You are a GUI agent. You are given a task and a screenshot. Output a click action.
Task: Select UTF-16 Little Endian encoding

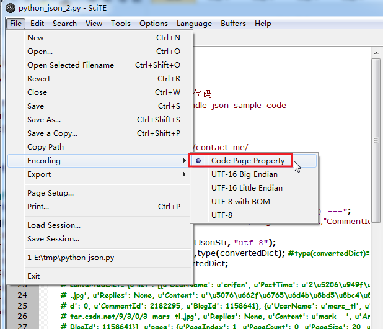click(x=253, y=188)
